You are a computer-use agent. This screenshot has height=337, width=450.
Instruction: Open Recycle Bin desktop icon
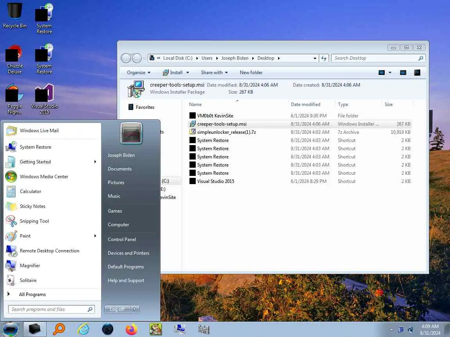pyautogui.click(x=14, y=15)
